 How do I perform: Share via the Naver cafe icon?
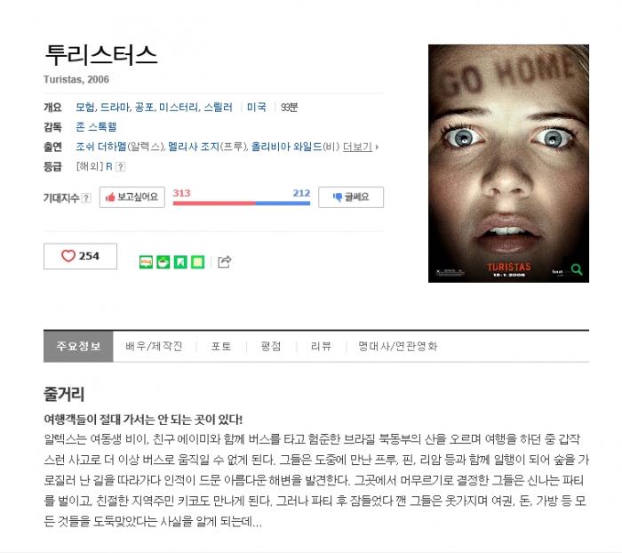(163, 262)
